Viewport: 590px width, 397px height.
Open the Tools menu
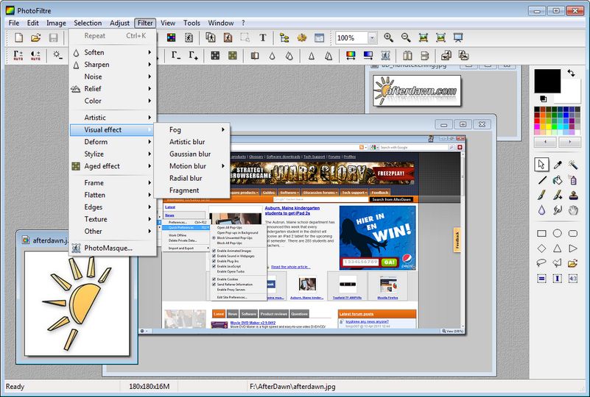pos(192,23)
